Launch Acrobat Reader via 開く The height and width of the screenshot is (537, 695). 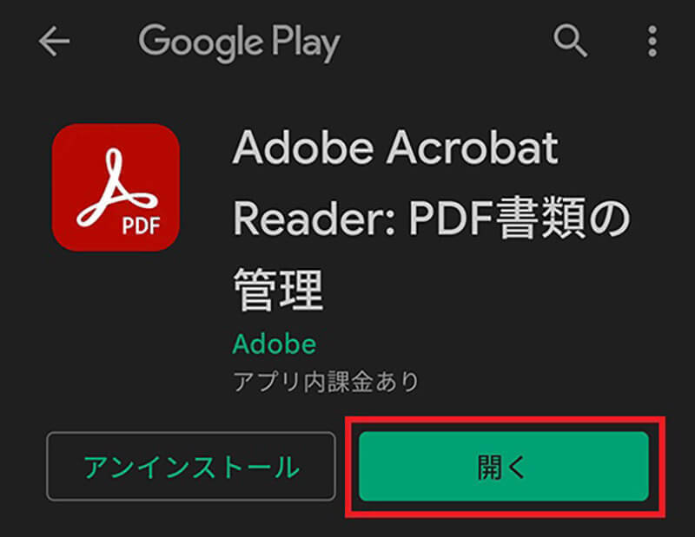point(504,467)
